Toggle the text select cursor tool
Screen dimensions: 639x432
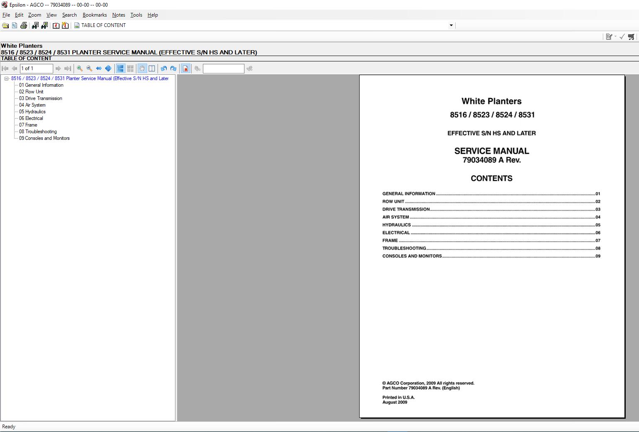152,68
